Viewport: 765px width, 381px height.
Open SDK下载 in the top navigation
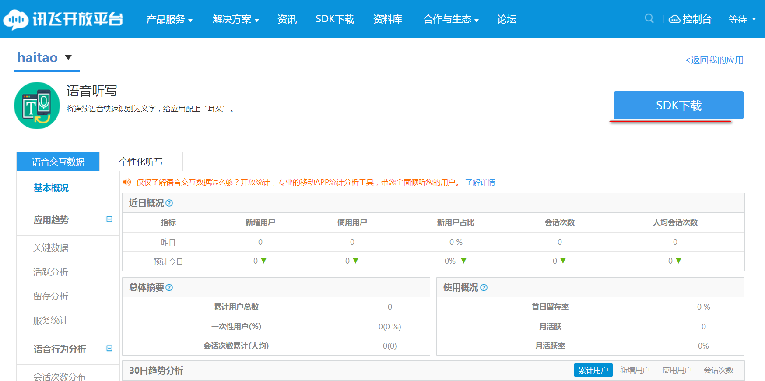tap(335, 19)
